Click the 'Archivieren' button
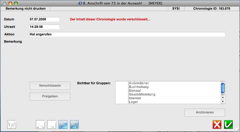Screen dimensions: 240x132 tap(205, 112)
